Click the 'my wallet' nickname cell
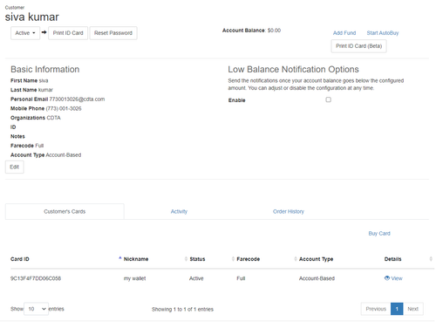 click(x=134, y=278)
